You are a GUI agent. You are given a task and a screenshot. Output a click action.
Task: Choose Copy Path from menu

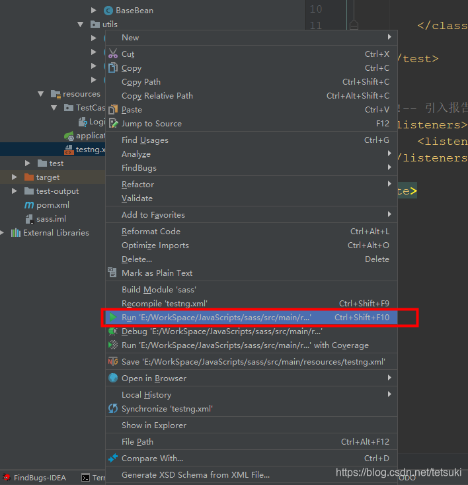(x=251, y=81)
